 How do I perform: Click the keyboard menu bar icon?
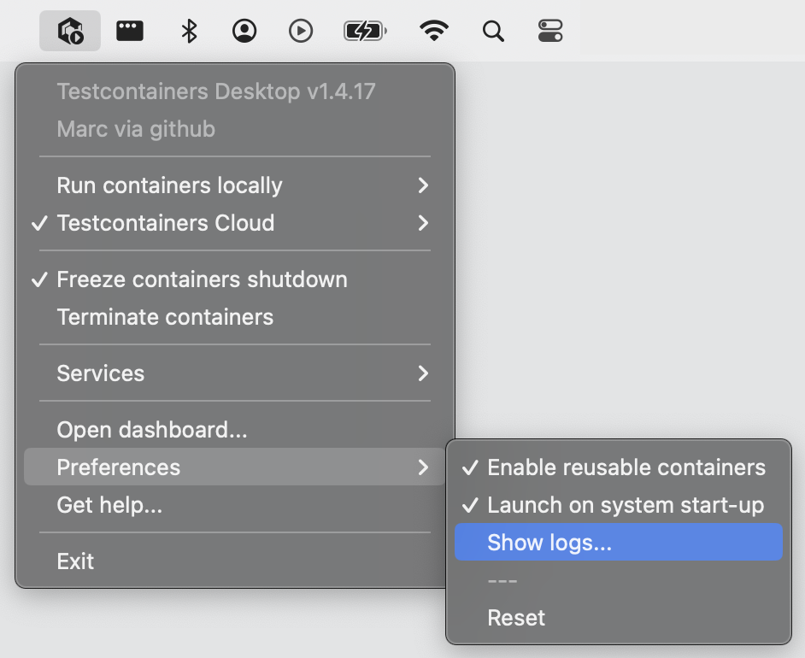tap(129, 30)
